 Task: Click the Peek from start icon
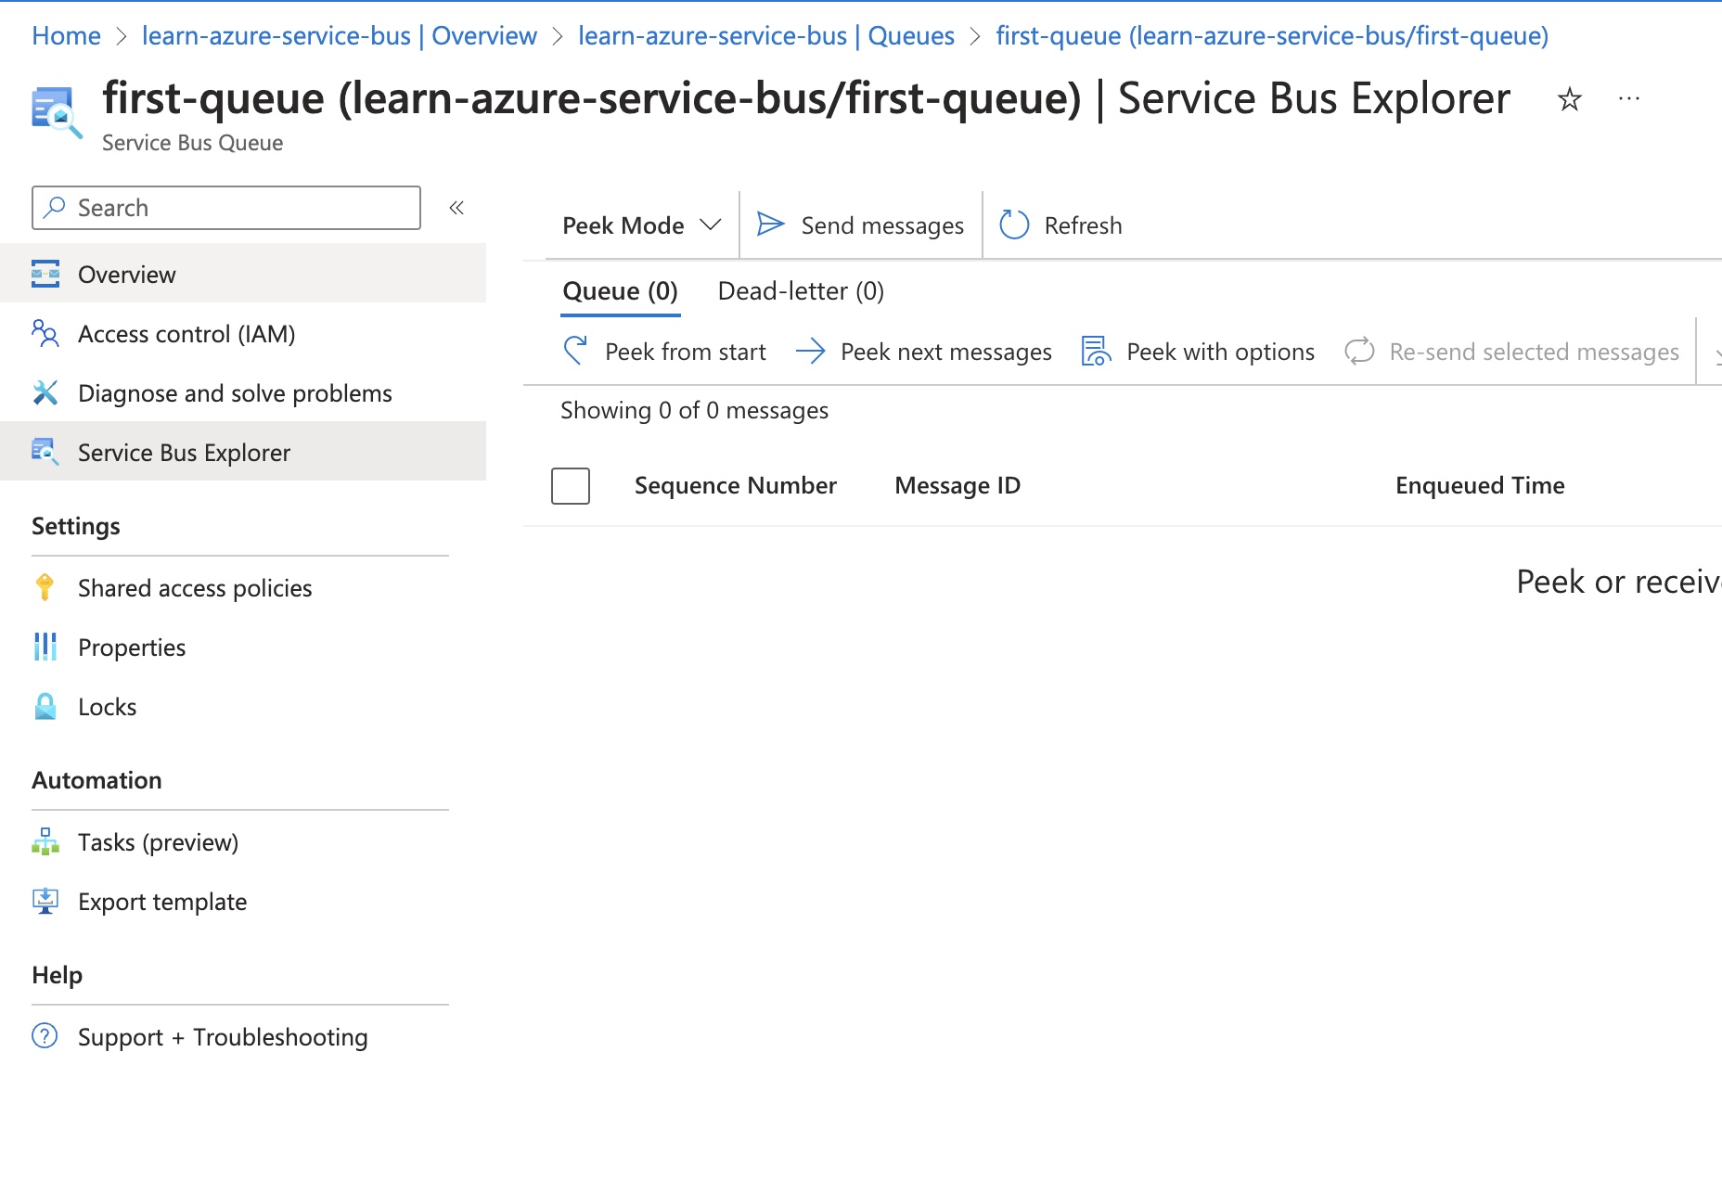pos(575,351)
